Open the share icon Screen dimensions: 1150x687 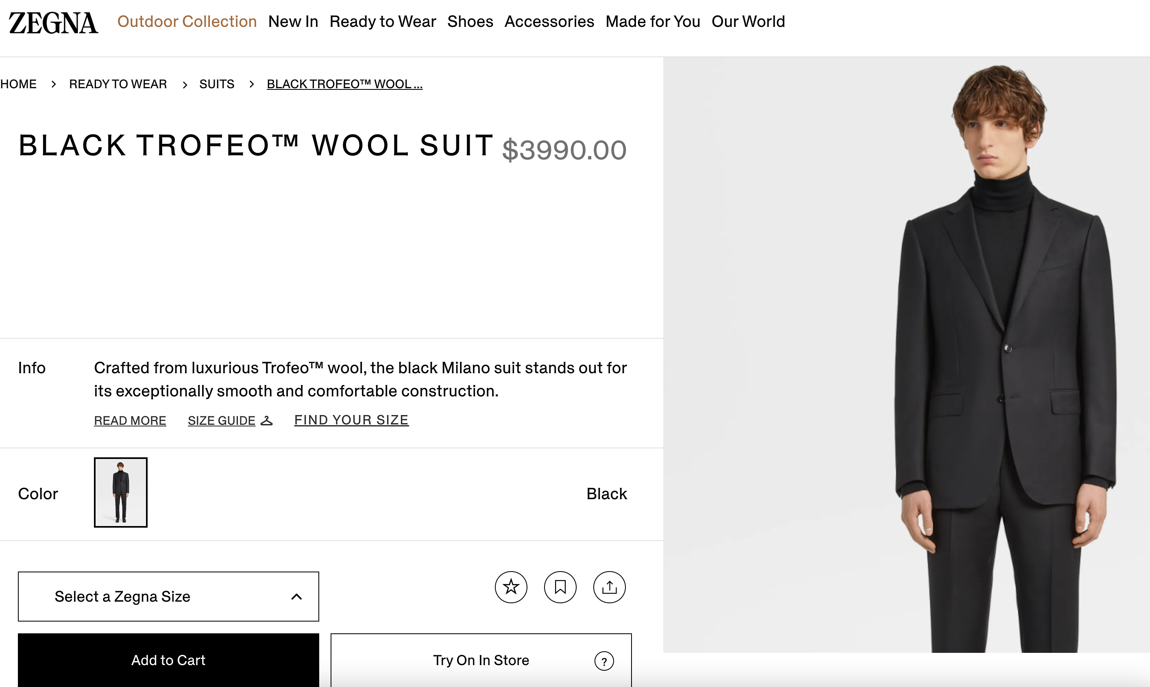610,587
